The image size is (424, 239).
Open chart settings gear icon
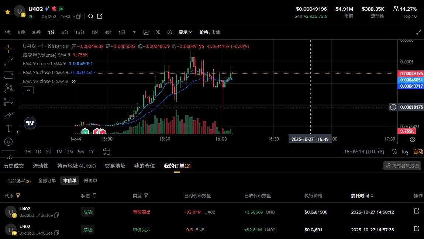click(x=412, y=139)
